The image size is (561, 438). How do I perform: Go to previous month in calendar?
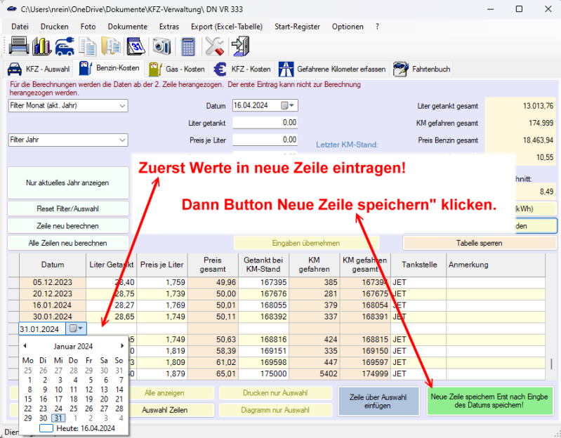coord(25,346)
